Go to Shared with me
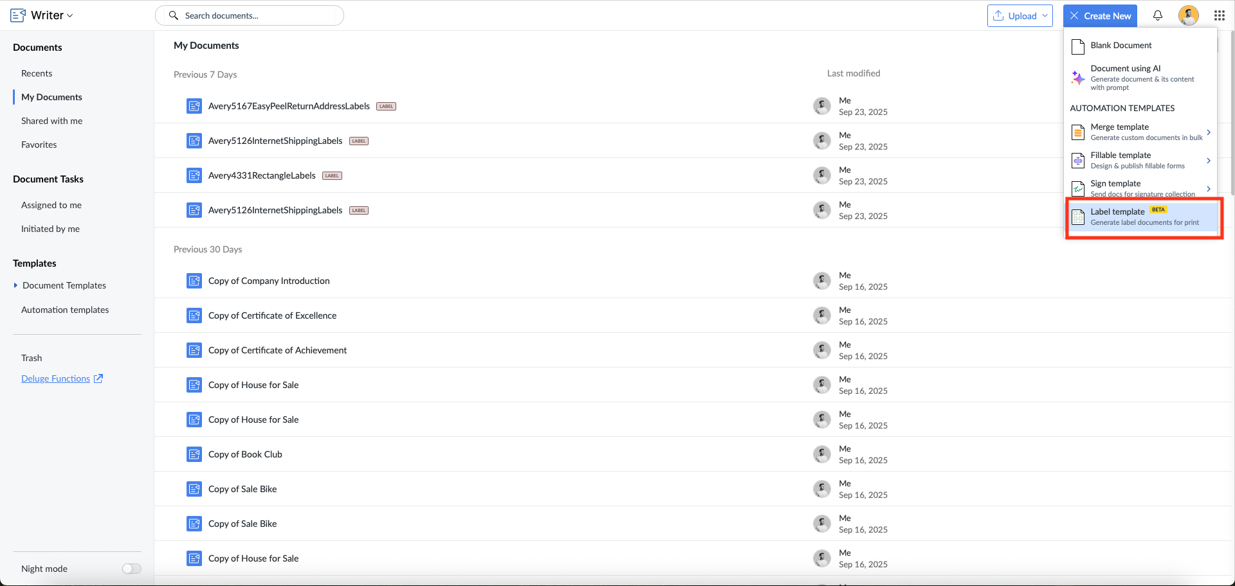Viewport: 1235px width, 586px height. [x=51, y=121]
